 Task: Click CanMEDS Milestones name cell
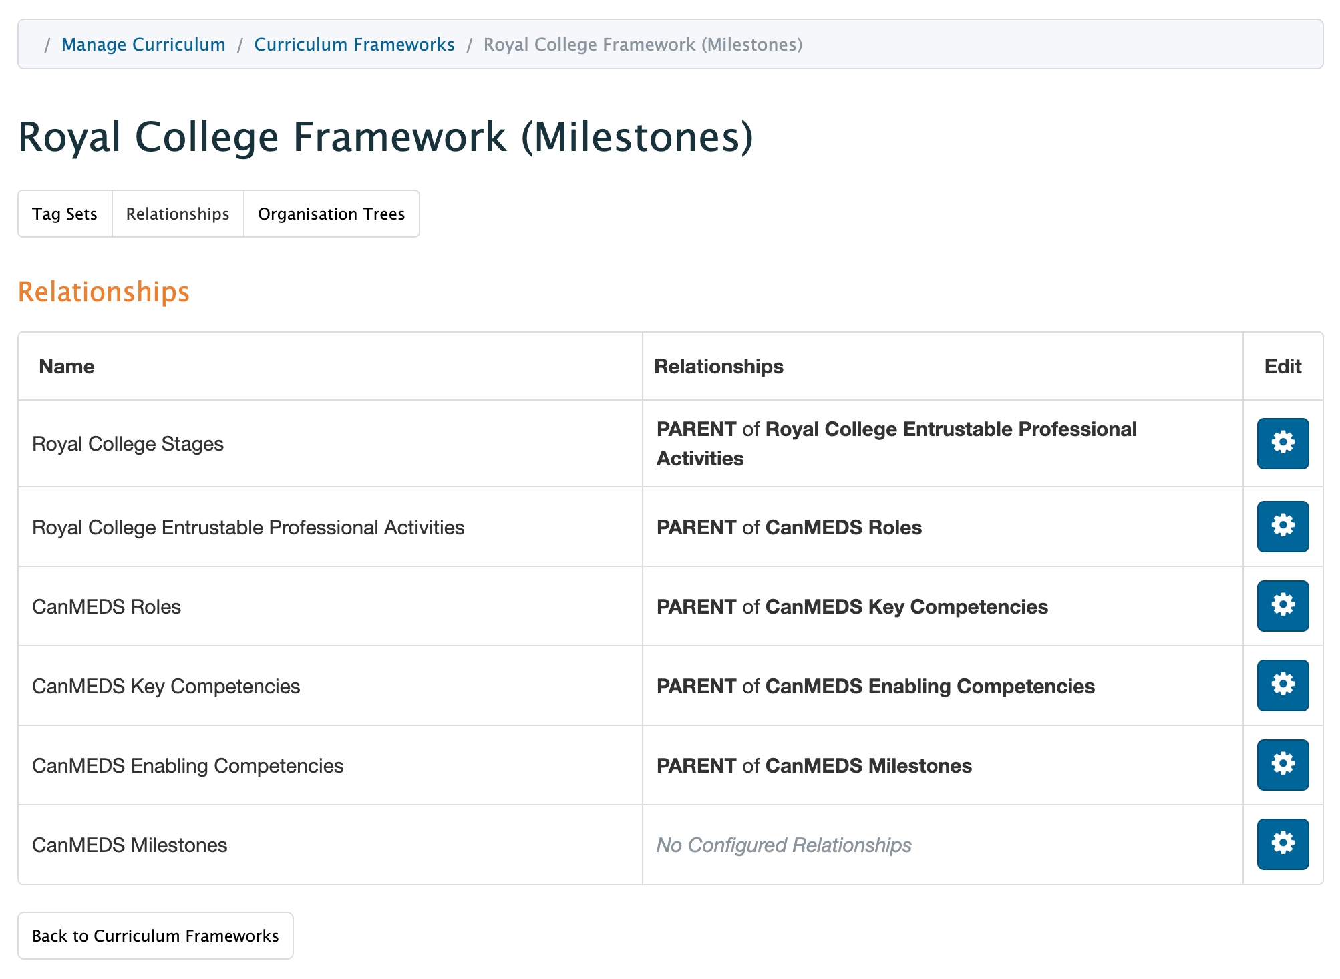click(130, 845)
